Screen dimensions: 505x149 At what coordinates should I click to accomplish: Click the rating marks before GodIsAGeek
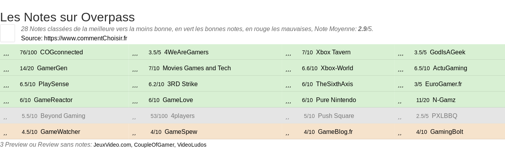pos(401,54)
